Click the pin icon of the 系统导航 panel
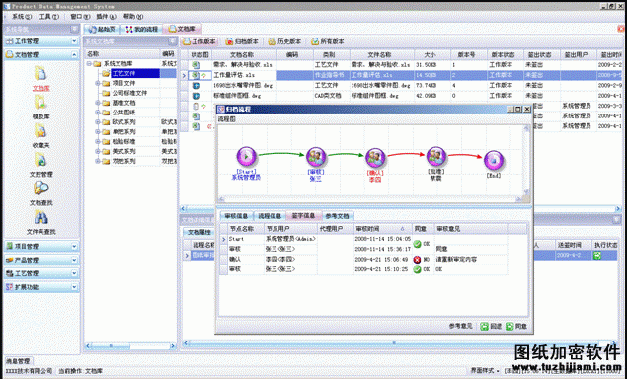 point(74,29)
